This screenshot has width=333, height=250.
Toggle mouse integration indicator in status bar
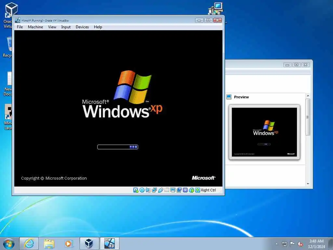point(191,190)
